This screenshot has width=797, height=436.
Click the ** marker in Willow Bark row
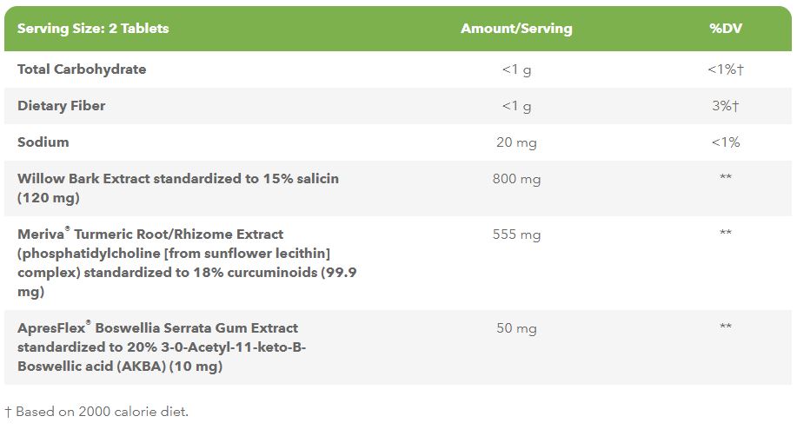click(726, 179)
